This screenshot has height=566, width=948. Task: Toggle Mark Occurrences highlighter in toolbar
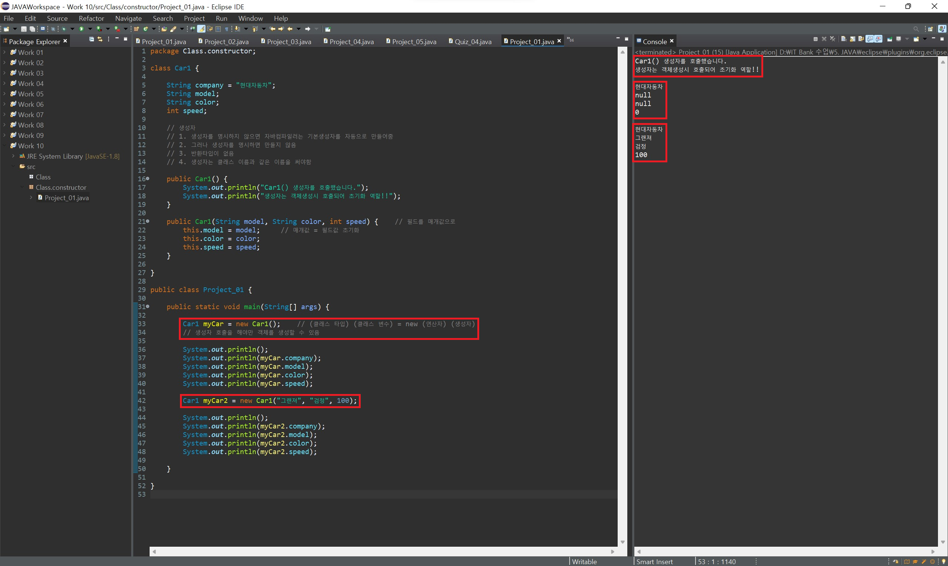point(201,29)
